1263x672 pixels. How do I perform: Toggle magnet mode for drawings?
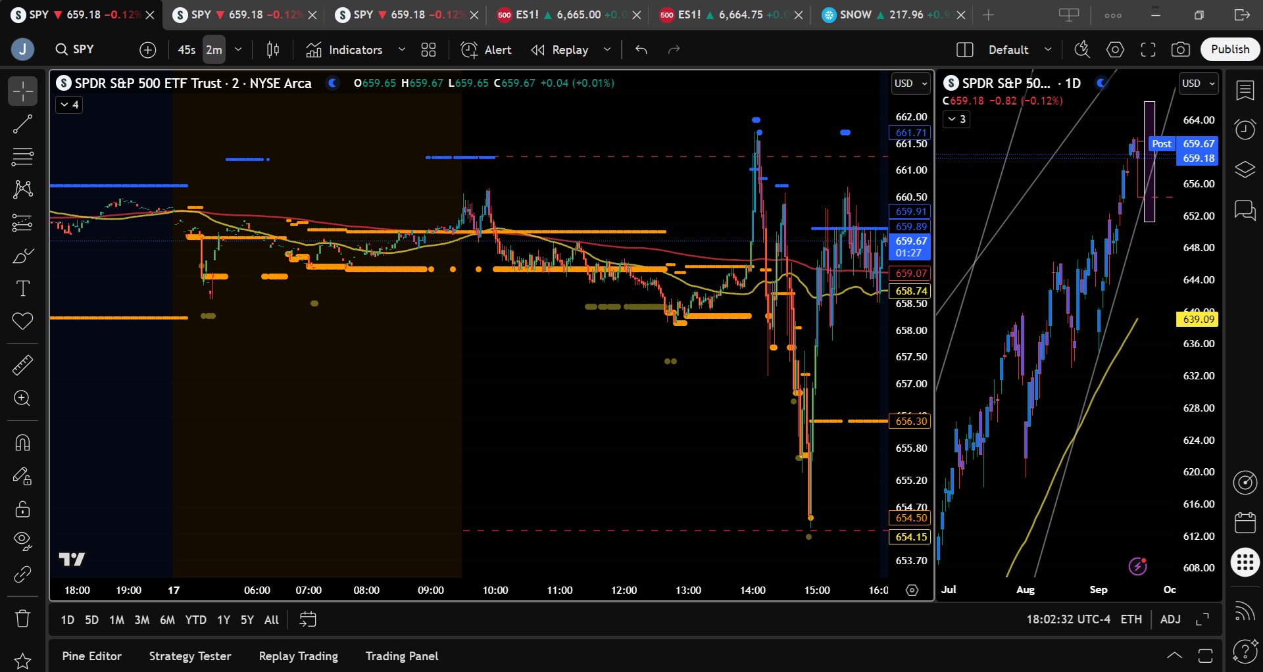[x=22, y=443]
